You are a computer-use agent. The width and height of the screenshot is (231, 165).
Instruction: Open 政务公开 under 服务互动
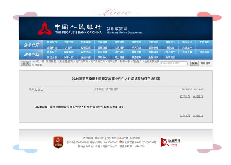click(x=52, y=52)
